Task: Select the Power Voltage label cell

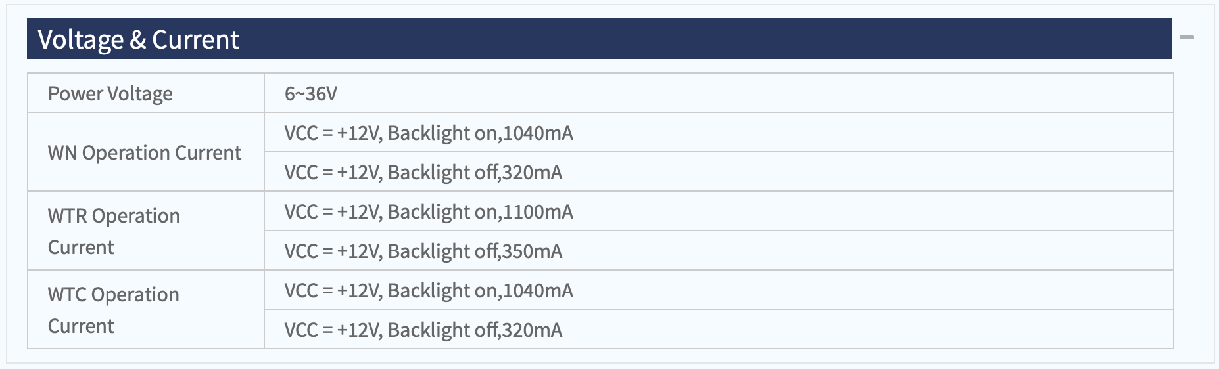Action: click(x=146, y=93)
